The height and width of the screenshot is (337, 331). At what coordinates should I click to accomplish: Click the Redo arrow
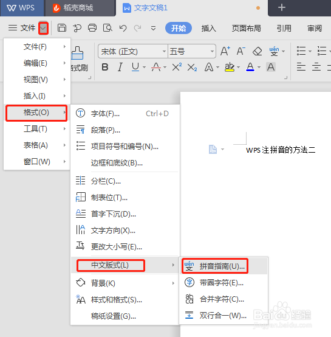tap(138, 28)
